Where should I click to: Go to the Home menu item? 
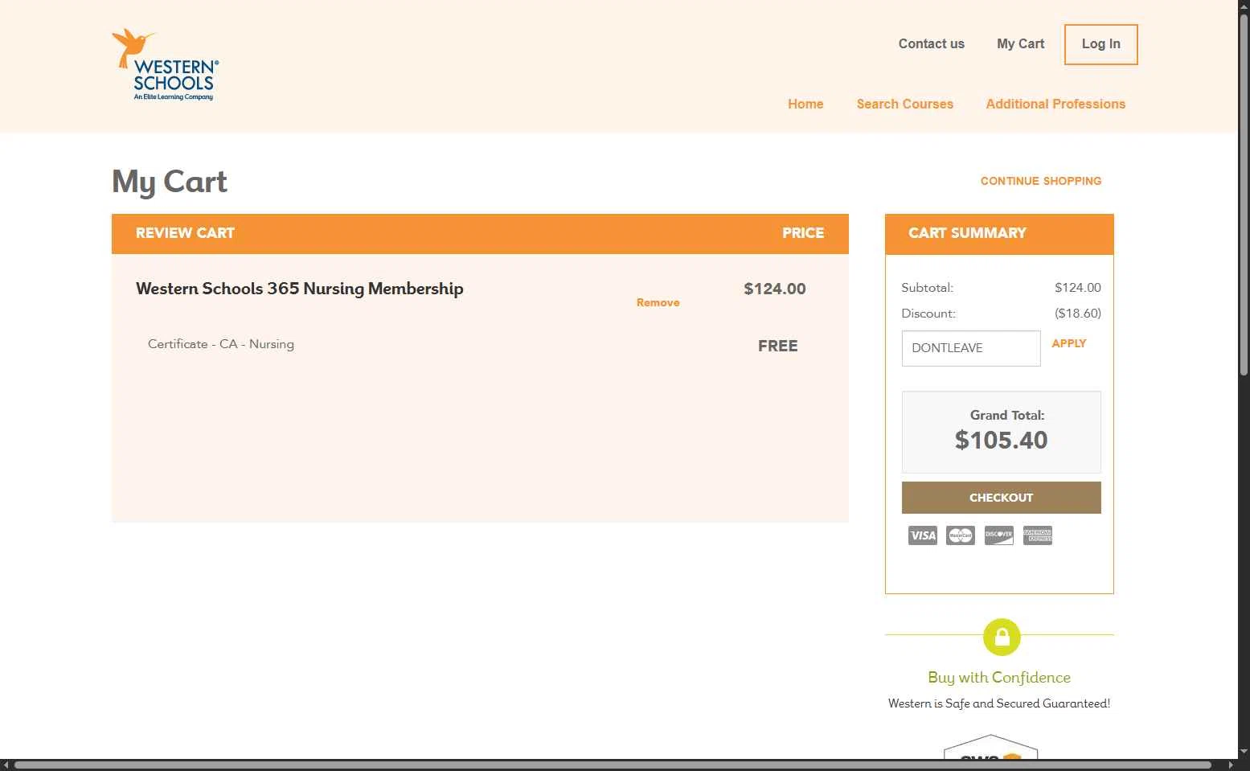coord(805,104)
